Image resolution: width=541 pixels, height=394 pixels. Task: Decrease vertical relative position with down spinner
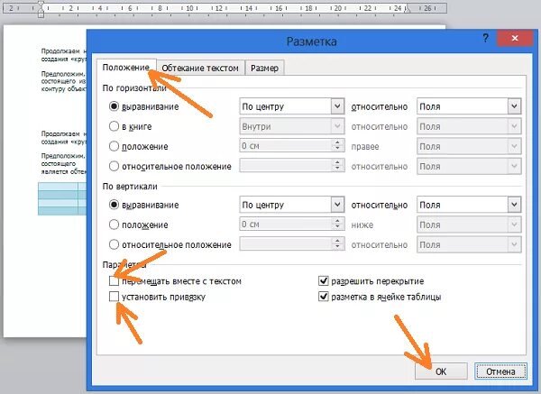[x=337, y=248]
